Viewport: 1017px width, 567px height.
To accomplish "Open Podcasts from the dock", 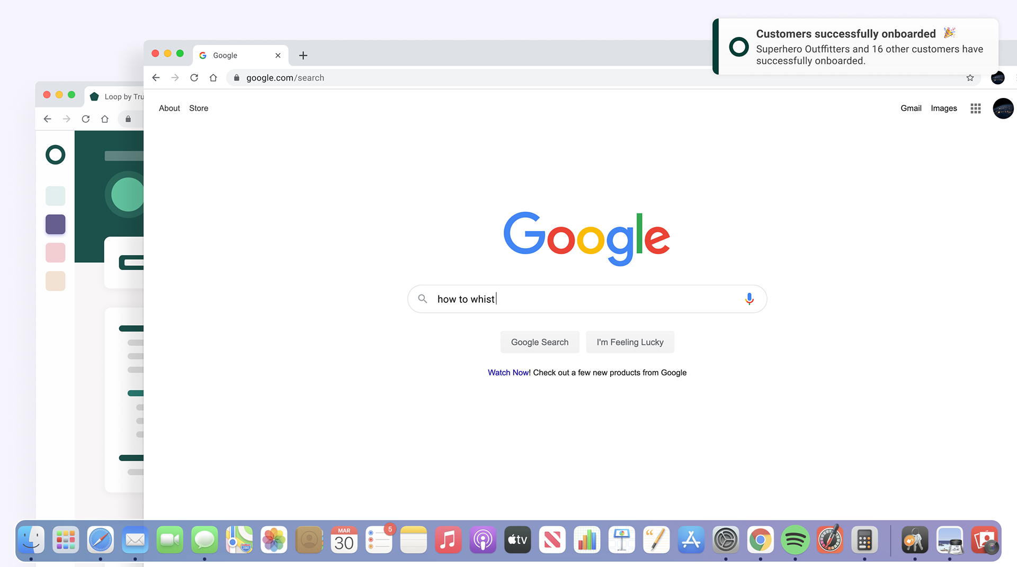I will (x=483, y=540).
